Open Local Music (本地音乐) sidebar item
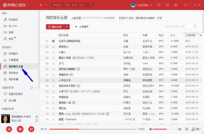 [11, 54]
